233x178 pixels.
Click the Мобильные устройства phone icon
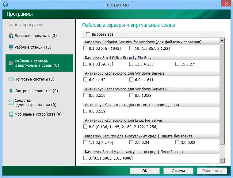[x=11, y=114]
